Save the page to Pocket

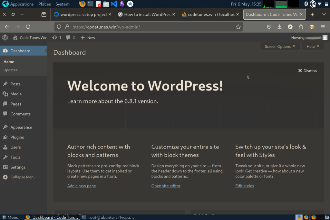(269, 27)
